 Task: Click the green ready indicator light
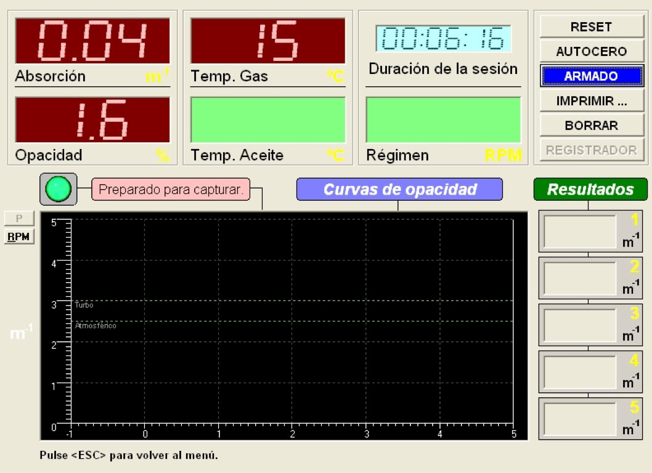point(59,188)
